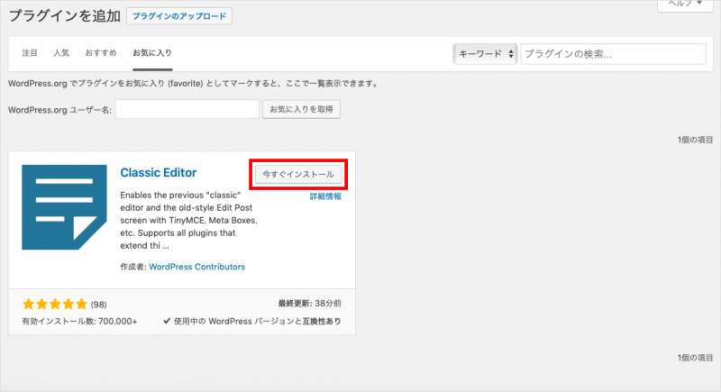This screenshot has height=392, width=721.
Task: Select the おすすめ tab
Action: point(101,53)
